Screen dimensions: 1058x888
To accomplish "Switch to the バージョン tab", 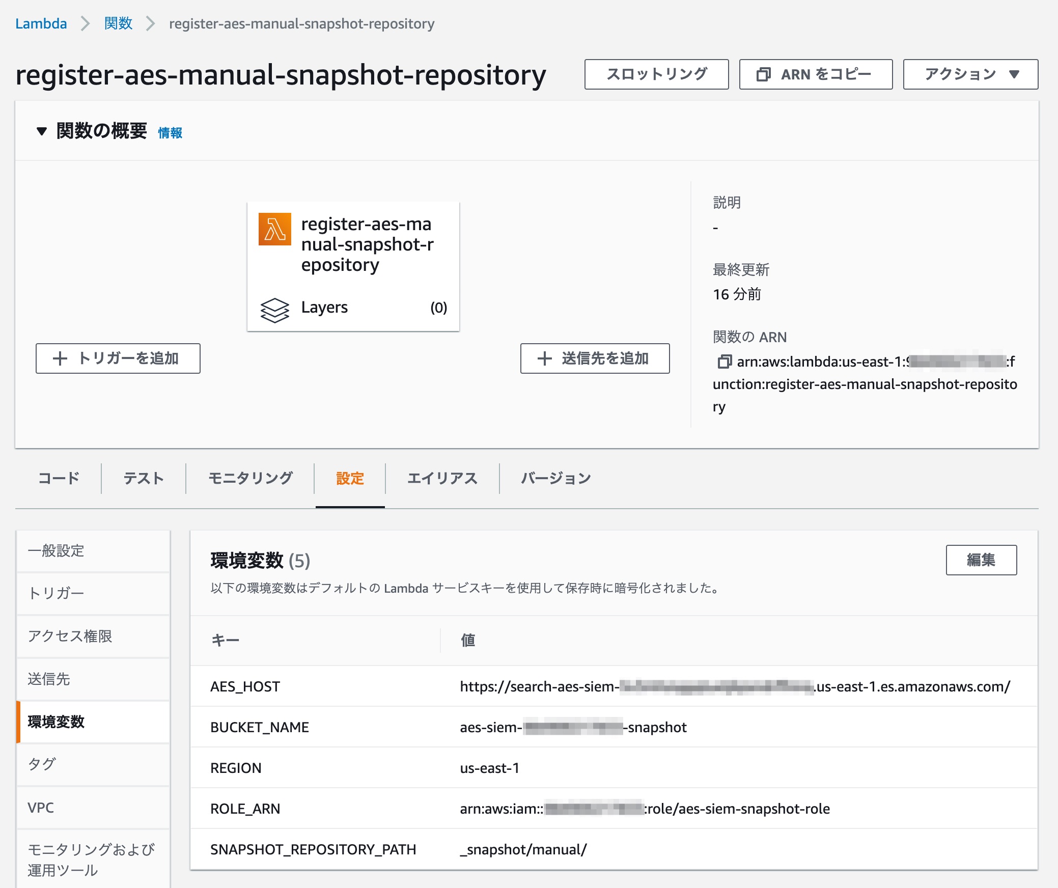I will pyautogui.click(x=555, y=478).
